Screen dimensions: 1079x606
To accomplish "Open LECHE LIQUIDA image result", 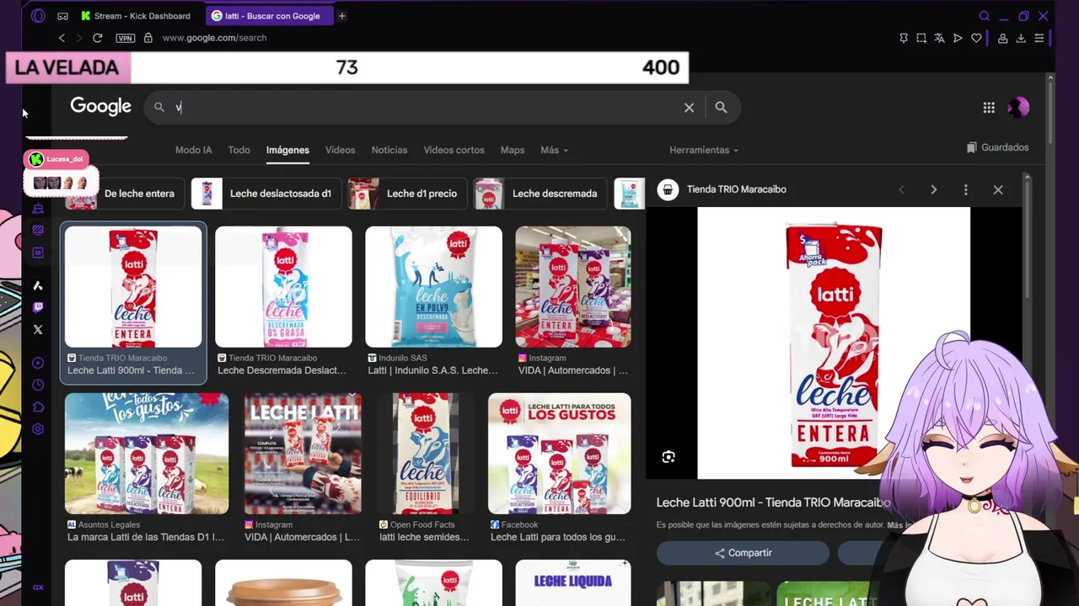I will click(x=573, y=582).
